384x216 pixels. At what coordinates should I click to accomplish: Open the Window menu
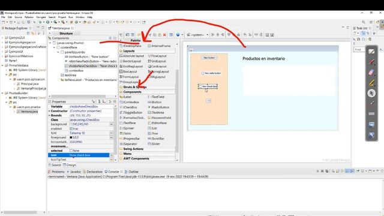click(x=80, y=17)
